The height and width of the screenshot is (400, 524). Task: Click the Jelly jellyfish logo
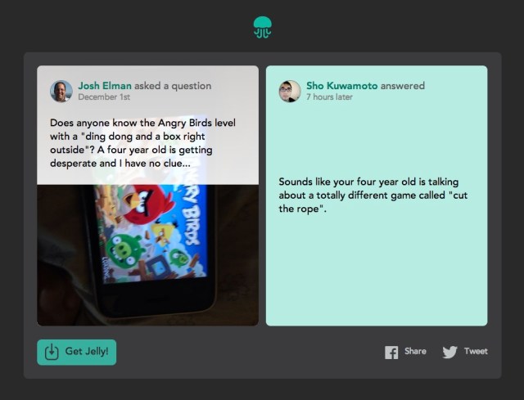tap(262, 27)
